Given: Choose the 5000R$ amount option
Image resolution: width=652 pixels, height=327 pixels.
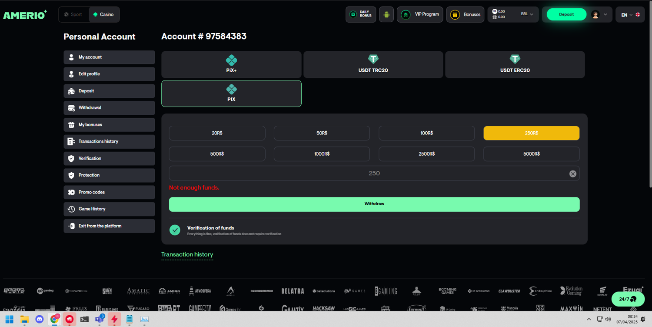Looking at the screenshot, I should click(x=531, y=154).
